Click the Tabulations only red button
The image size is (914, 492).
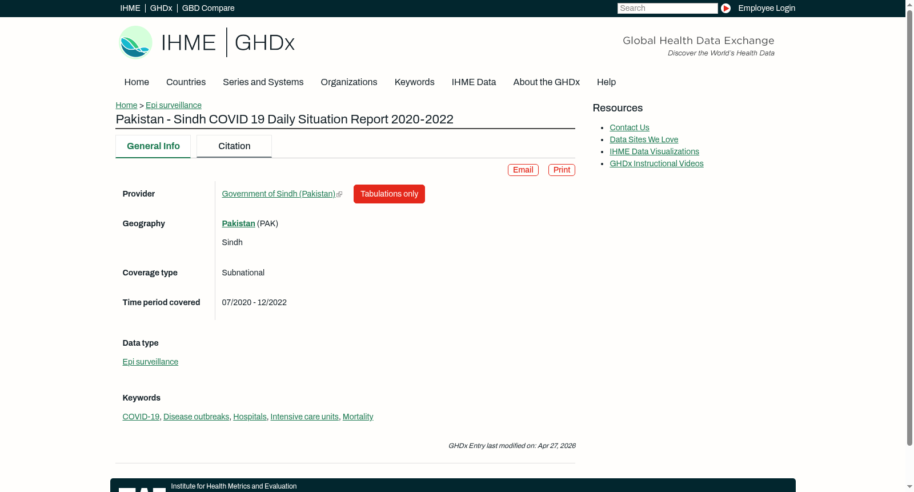click(x=389, y=194)
